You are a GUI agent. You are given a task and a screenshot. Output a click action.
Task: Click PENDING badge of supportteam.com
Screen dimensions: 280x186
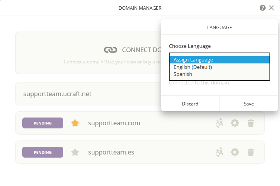point(43,123)
